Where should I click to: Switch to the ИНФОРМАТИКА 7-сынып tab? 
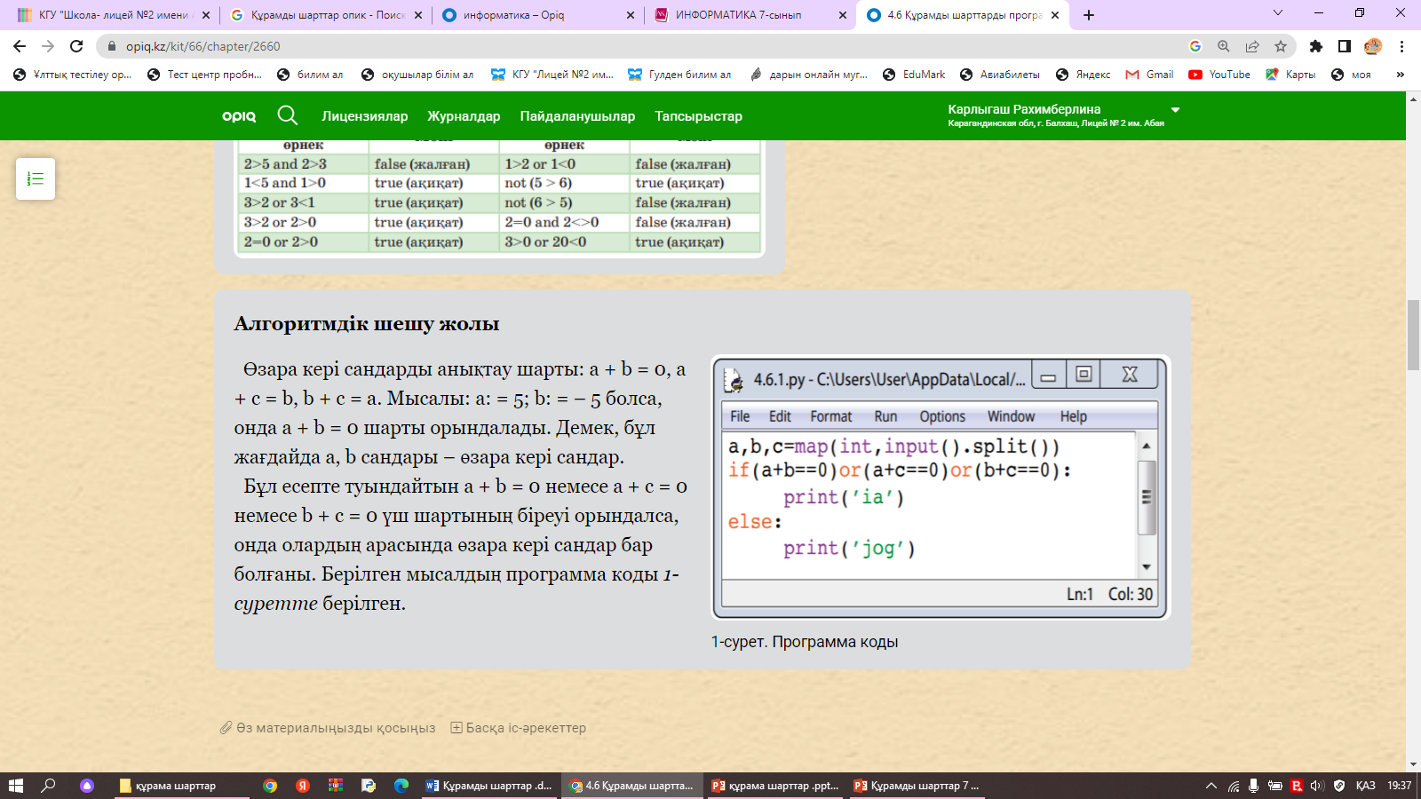[737, 15]
